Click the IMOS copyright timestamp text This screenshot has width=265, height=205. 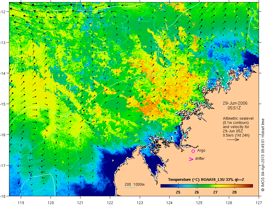[263, 155]
